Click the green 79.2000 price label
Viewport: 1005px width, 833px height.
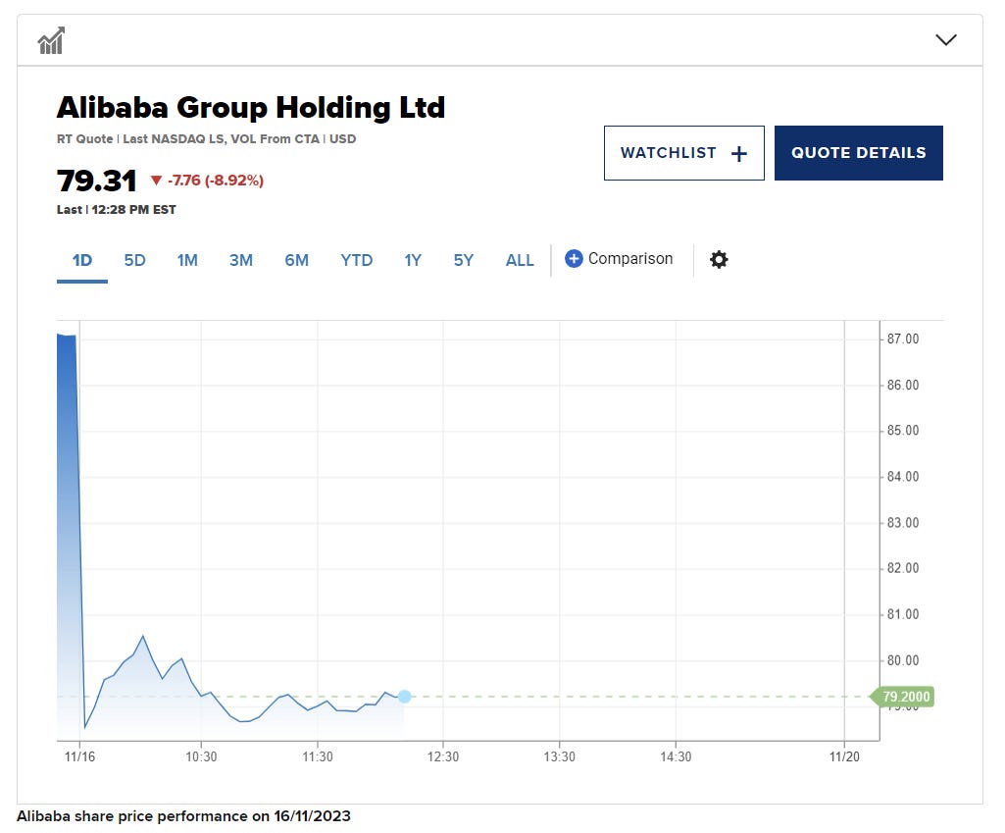click(x=905, y=698)
